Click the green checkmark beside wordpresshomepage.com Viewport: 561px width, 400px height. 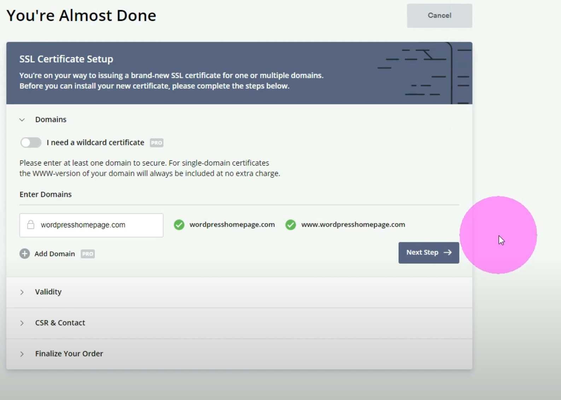tap(179, 225)
